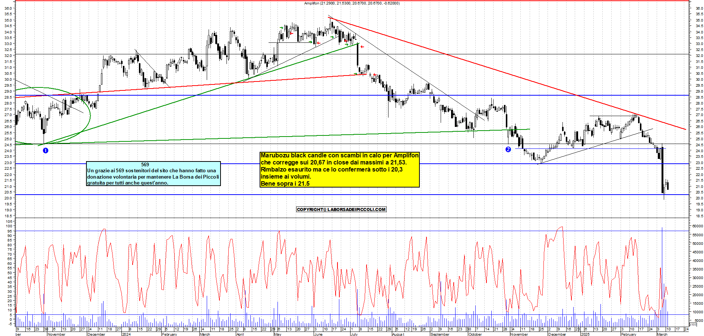Click the 'April' month label
Viewport: 704px width, 336px height.
240,334
